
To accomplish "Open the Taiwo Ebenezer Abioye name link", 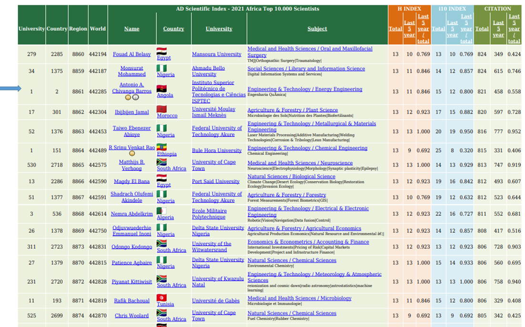I will coord(132,131).
